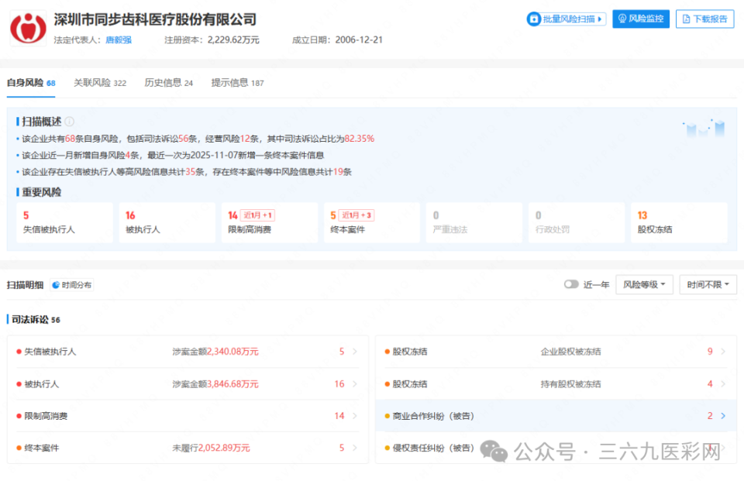Screen dimensions: 744x481
Task: Click the download report button
Action: click(x=704, y=19)
